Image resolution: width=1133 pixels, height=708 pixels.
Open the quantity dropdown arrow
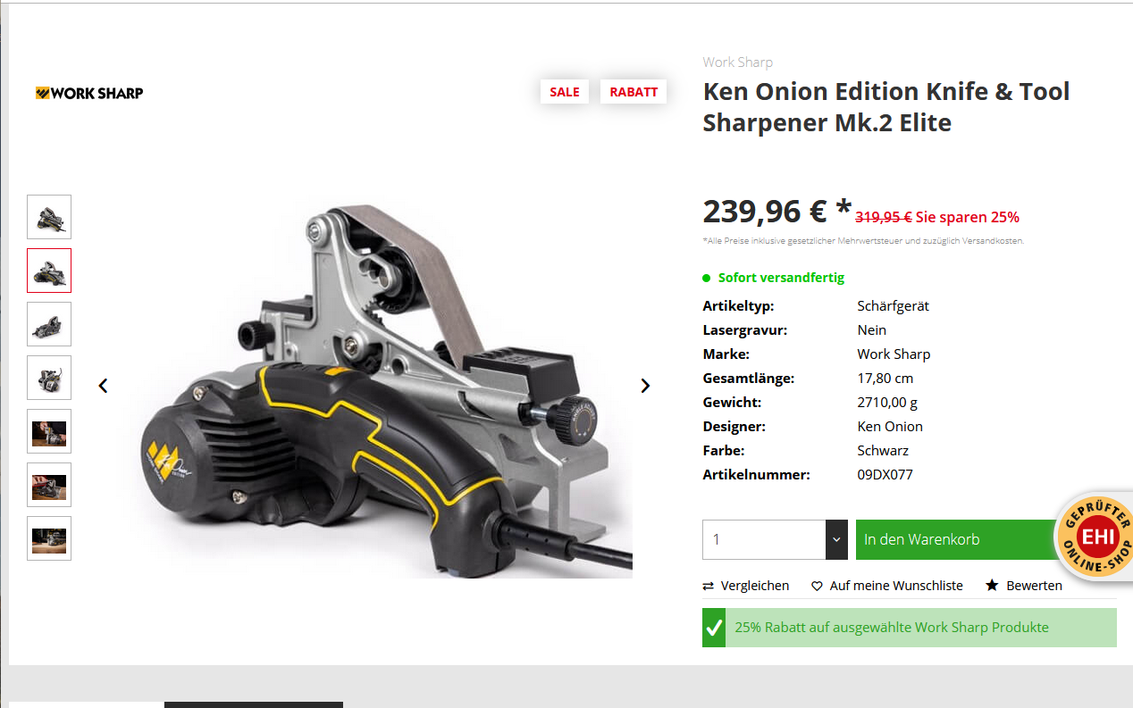pos(836,540)
